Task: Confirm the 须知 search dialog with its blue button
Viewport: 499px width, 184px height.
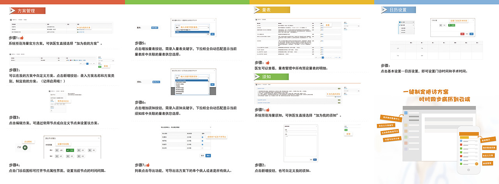Action: (212, 84)
